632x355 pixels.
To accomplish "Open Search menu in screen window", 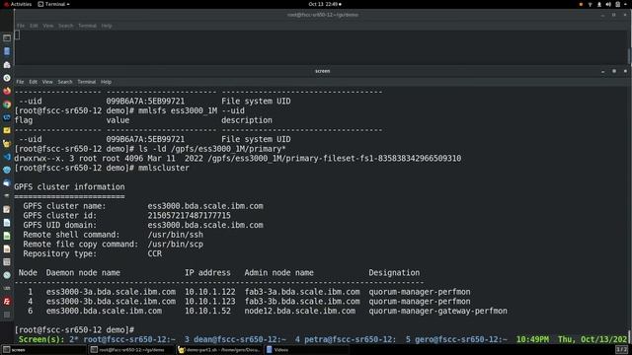I will pyautogui.click(x=65, y=82).
